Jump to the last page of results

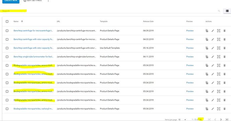(x=227, y=119)
